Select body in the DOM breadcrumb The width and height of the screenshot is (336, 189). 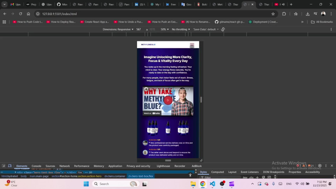coord(24,176)
